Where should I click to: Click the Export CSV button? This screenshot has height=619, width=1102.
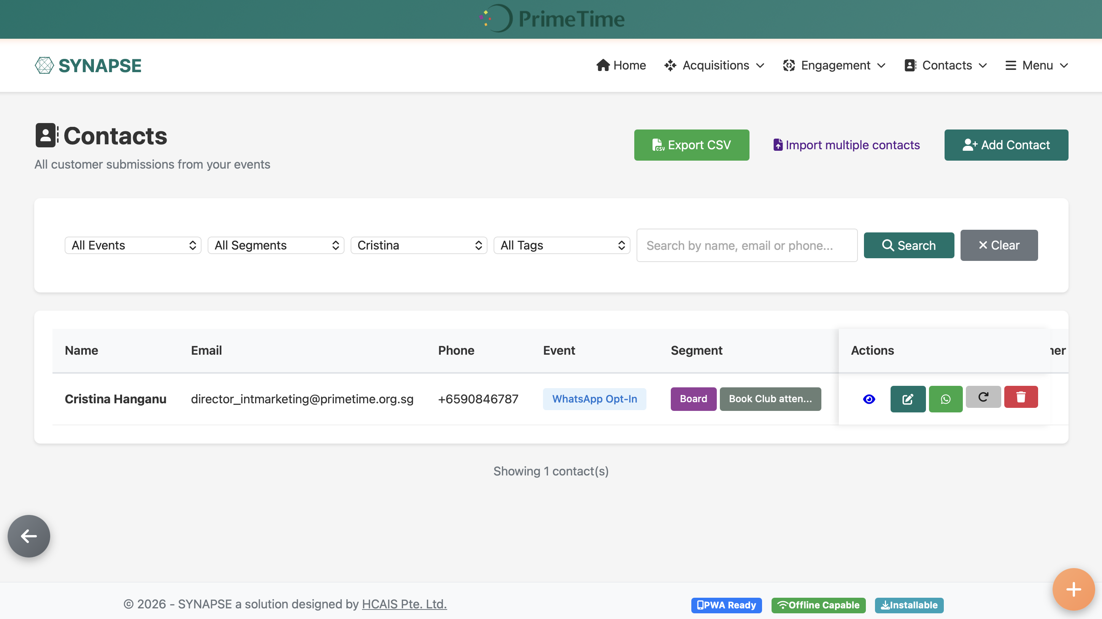coord(691,145)
